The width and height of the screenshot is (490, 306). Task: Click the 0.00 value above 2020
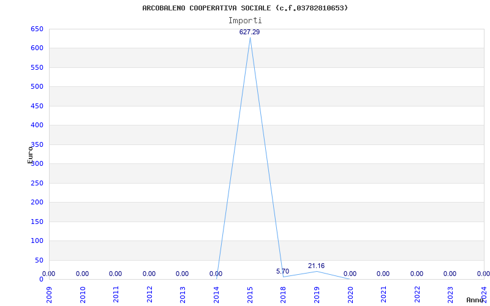pos(350,274)
